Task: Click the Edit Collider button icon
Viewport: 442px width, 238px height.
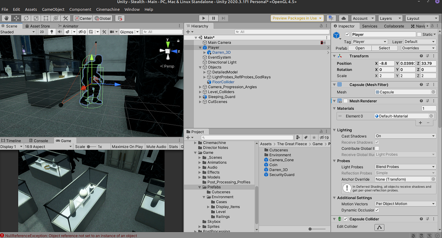Action: [379, 227]
